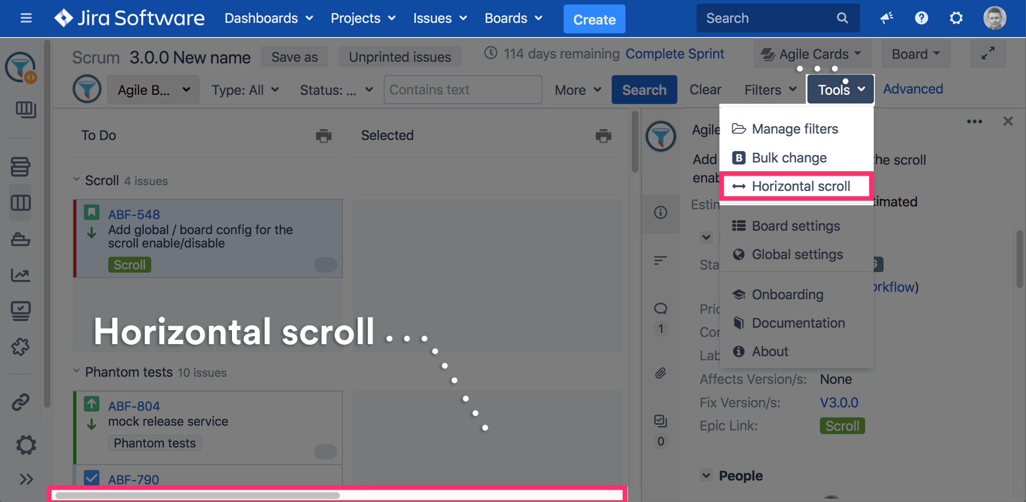Open the comments bubble in the detail sidebar
This screenshot has height=502, width=1026.
click(660, 309)
